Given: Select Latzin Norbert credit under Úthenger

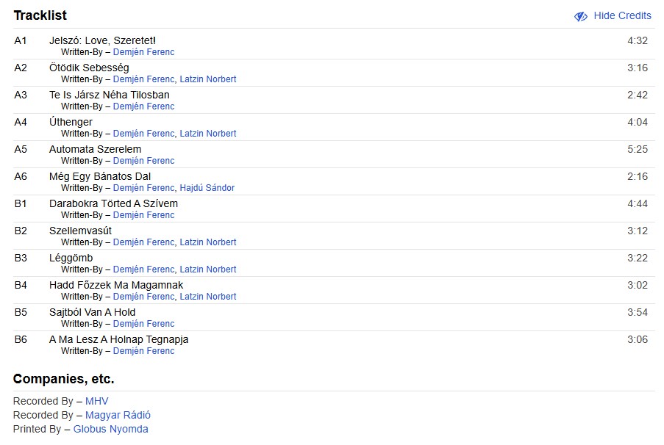Looking at the screenshot, I should [x=208, y=134].
